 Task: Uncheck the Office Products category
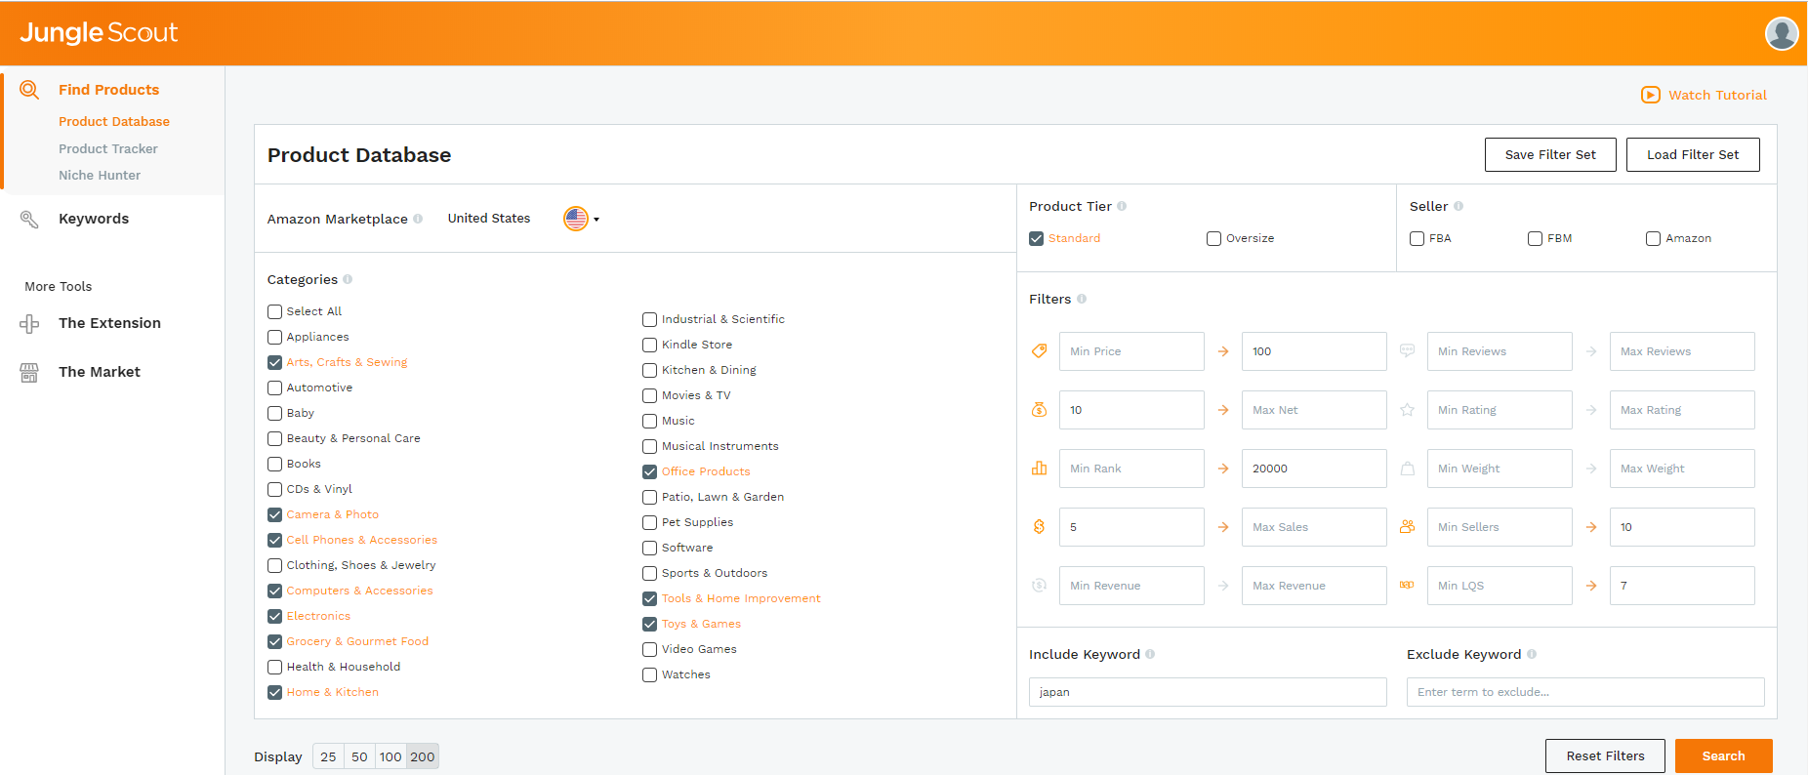(x=649, y=471)
